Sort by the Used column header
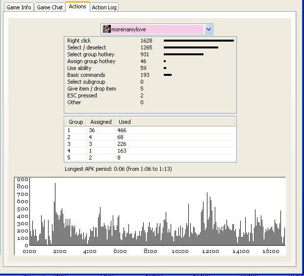Screen dimensions: 304x276 click(x=125, y=122)
